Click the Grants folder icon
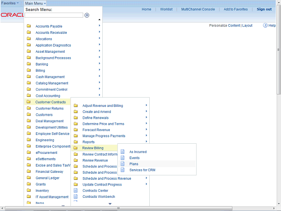The image size is (281, 211). [29, 184]
